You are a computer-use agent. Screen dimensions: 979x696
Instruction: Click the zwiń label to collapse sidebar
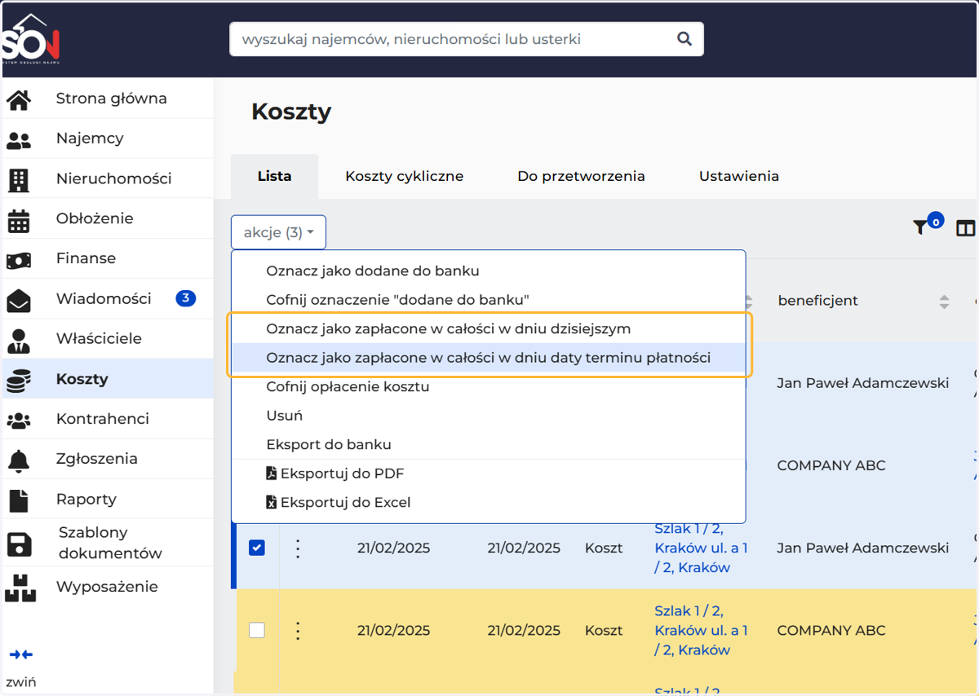point(20,682)
